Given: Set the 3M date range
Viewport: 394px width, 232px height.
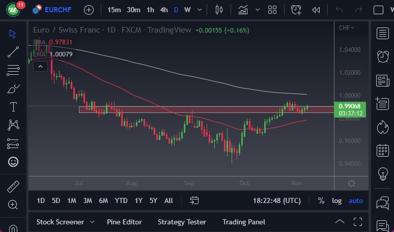Looking at the screenshot, I should pos(88,200).
